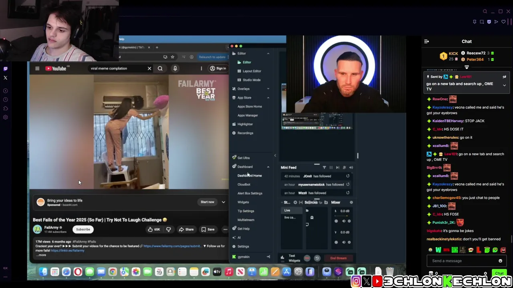
Task: Expand pinned message chevron in chat
Action: pos(504,86)
